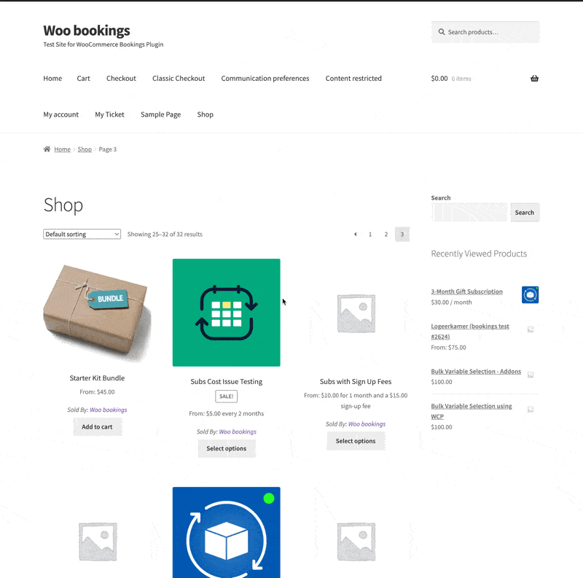Open the Default sorting dropdown
The height and width of the screenshot is (578, 583).
[x=82, y=234]
